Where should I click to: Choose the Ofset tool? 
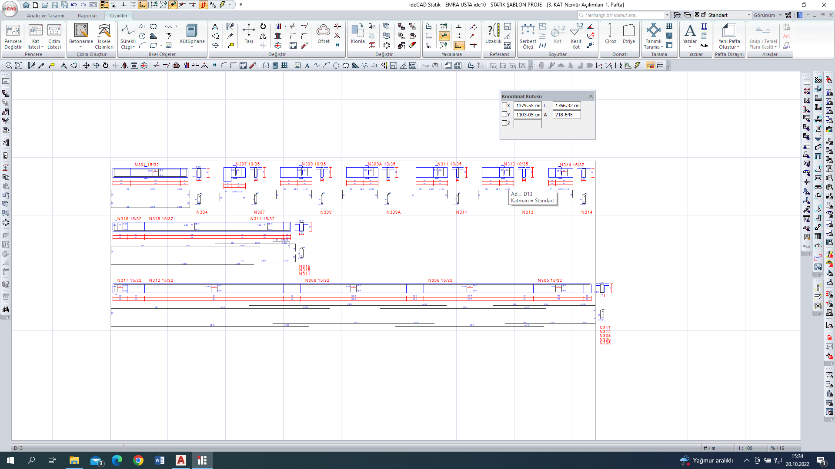323,34
